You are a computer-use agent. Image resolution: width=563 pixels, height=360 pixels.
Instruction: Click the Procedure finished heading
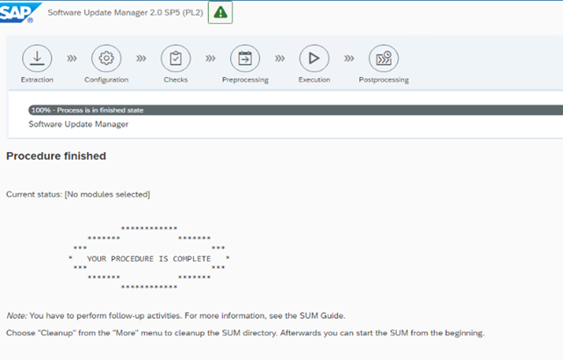click(x=56, y=155)
